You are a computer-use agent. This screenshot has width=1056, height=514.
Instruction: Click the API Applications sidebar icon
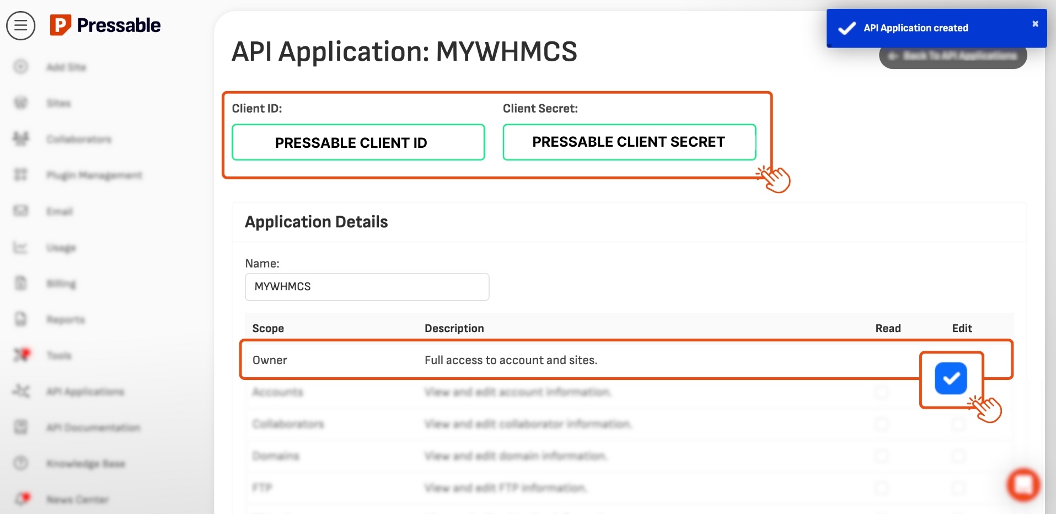[21, 392]
